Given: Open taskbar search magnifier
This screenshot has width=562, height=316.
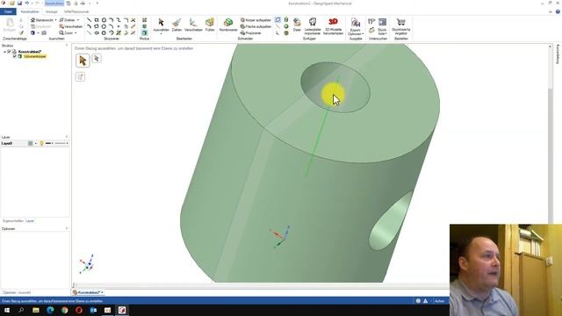Looking at the screenshot, I should point(21,310).
